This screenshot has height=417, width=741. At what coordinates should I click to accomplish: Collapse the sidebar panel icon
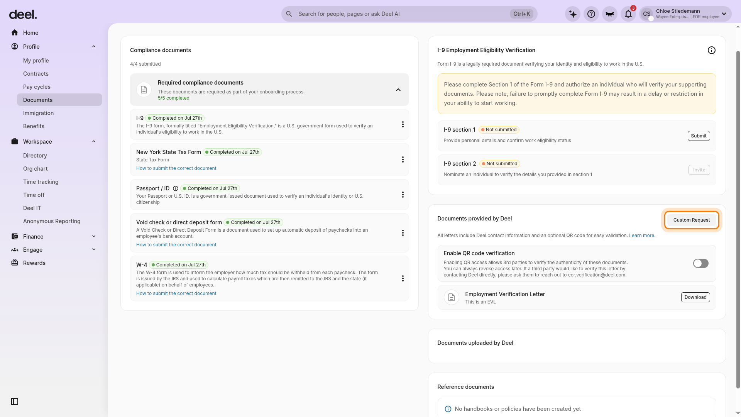(15, 402)
